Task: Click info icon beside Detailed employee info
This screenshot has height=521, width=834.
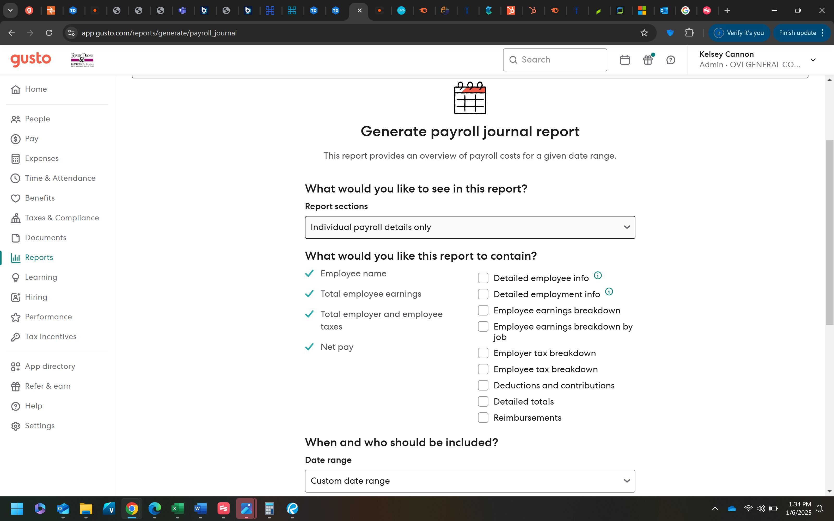Action: 598,276
